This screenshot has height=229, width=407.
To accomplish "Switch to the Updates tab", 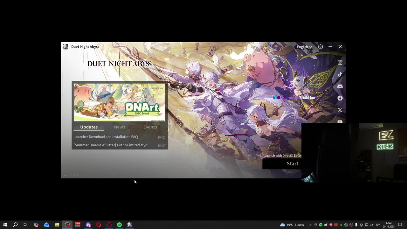I will pos(89,127).
